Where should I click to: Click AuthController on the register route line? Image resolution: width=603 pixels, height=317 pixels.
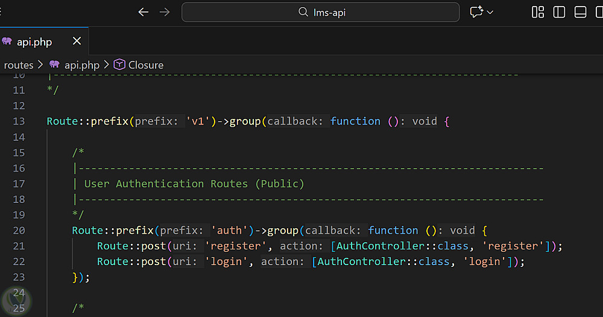pos(373,246)
